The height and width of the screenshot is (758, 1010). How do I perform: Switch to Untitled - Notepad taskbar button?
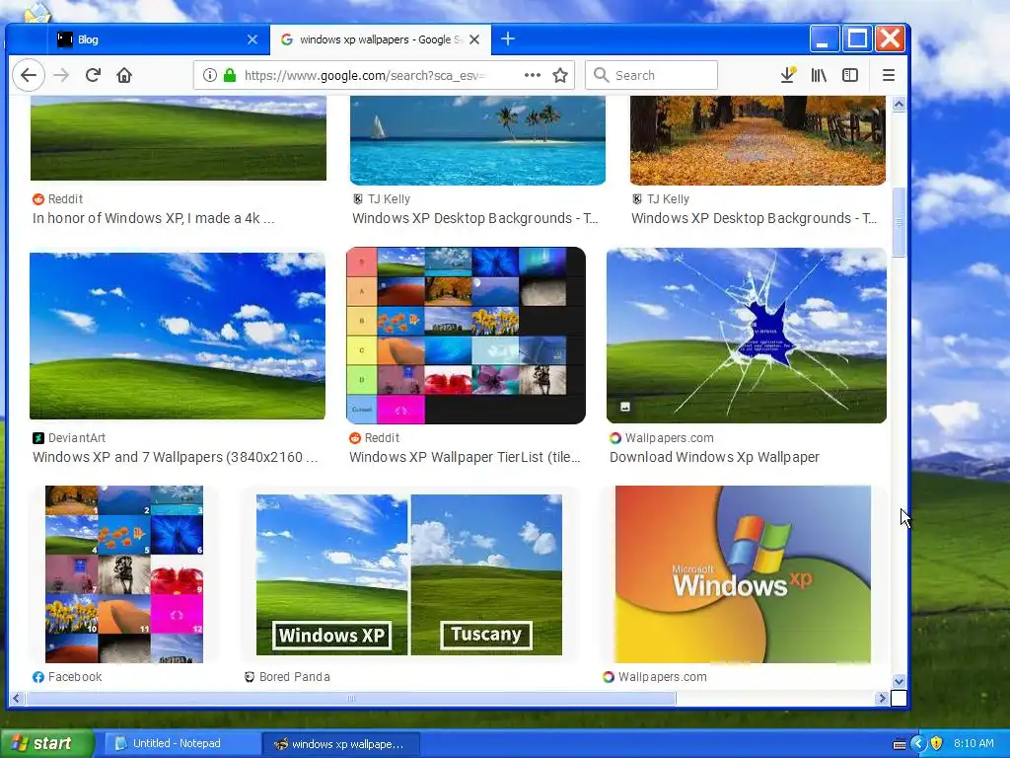click(180, 744)
